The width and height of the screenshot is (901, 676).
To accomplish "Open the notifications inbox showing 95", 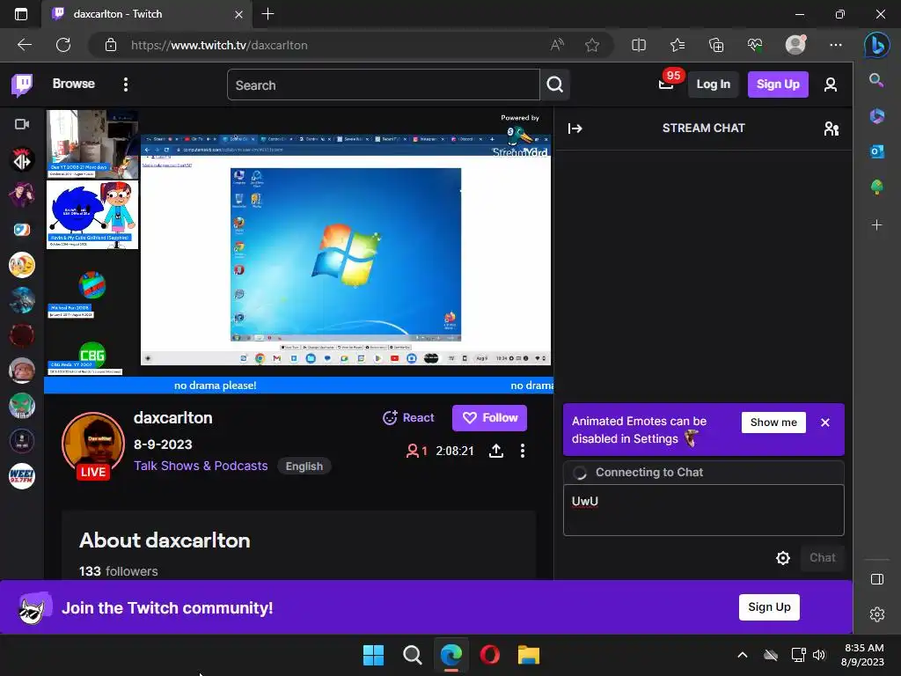I will tap(667, 84).
